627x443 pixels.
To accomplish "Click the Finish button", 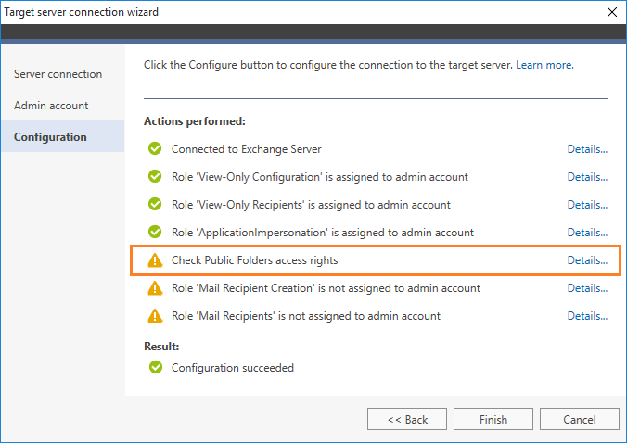I will 493,419.
